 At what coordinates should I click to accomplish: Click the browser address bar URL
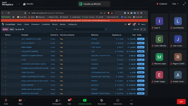48,13
